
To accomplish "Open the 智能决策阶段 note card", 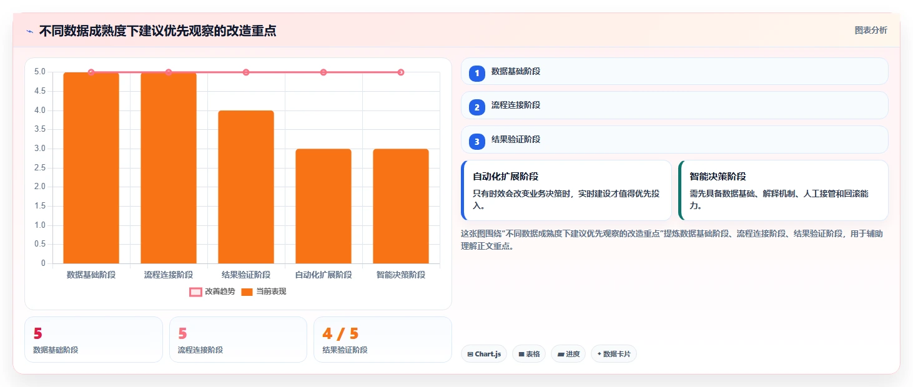I will coord(783,190).
